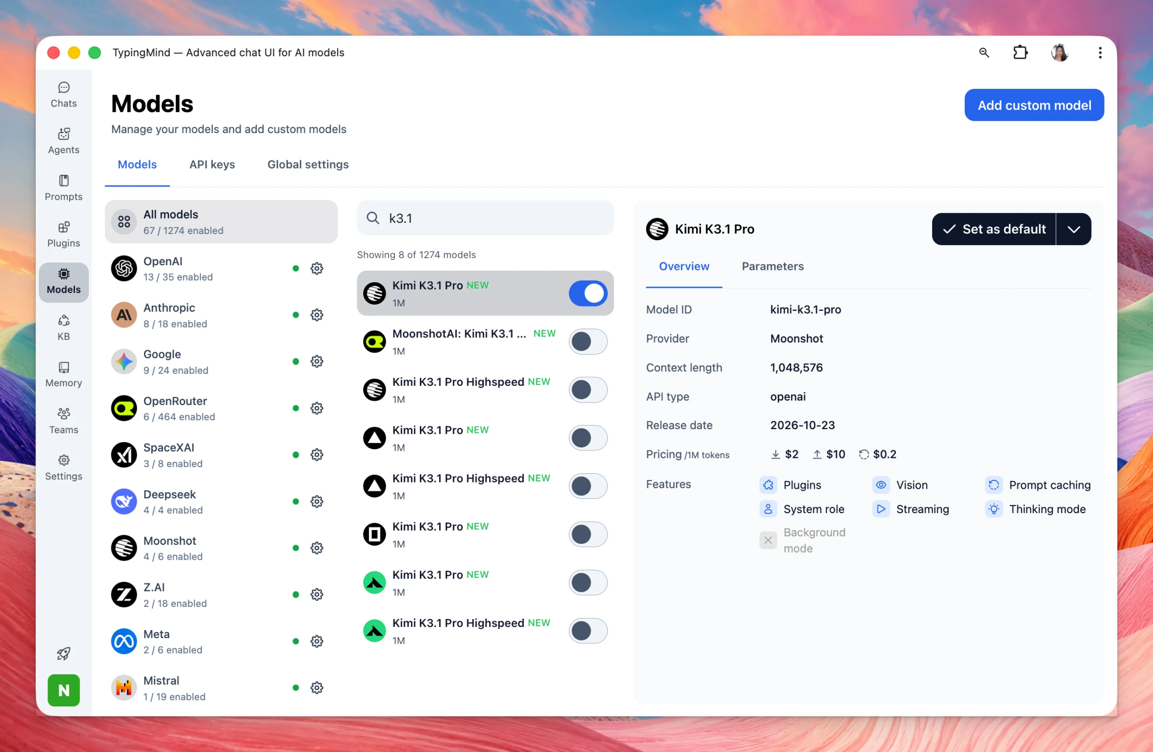Open Teams from the sidebar
The width and height of the screenshot is (1153, 752).
coord(63,421)
